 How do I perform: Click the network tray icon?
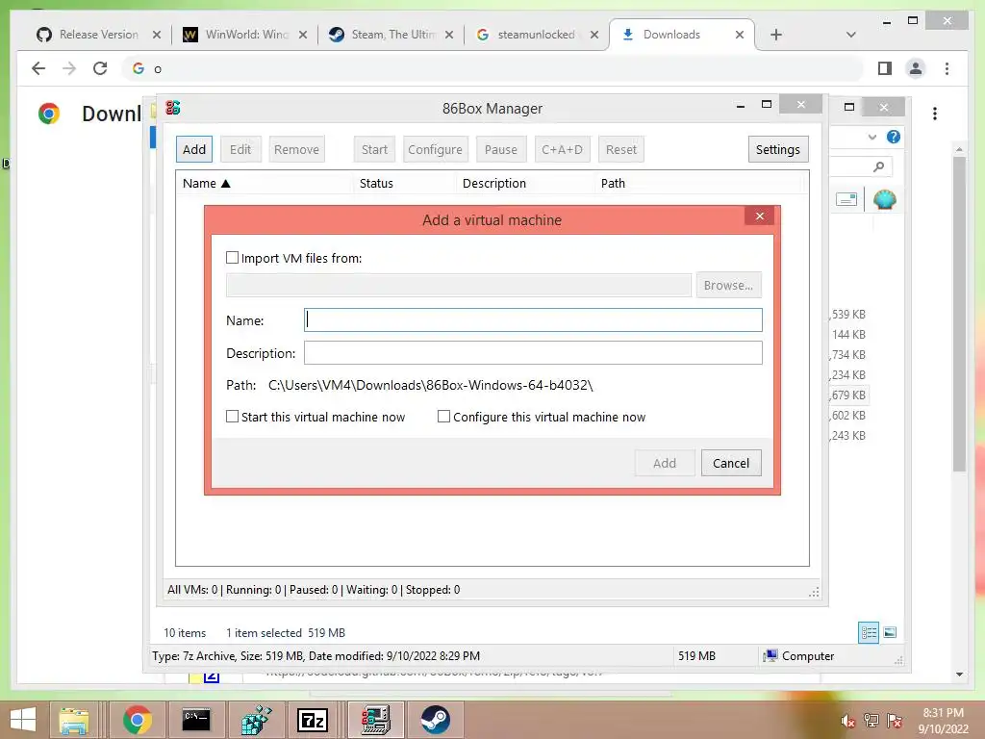[871, 721]
